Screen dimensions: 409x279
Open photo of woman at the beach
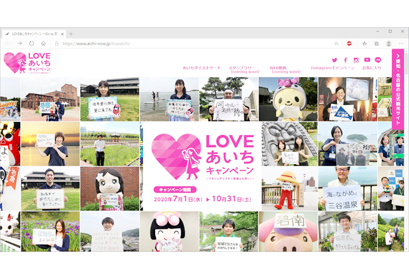point(169,99)
